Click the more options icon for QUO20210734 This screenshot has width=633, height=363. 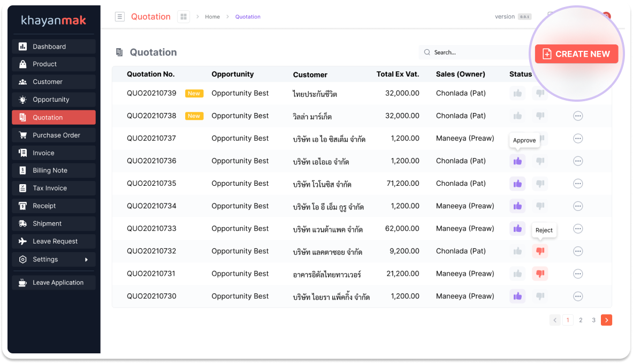click(578, 206)
